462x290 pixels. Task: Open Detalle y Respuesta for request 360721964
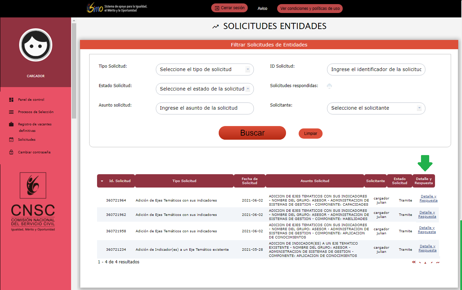pyautogui.click(x=429, y=198)
